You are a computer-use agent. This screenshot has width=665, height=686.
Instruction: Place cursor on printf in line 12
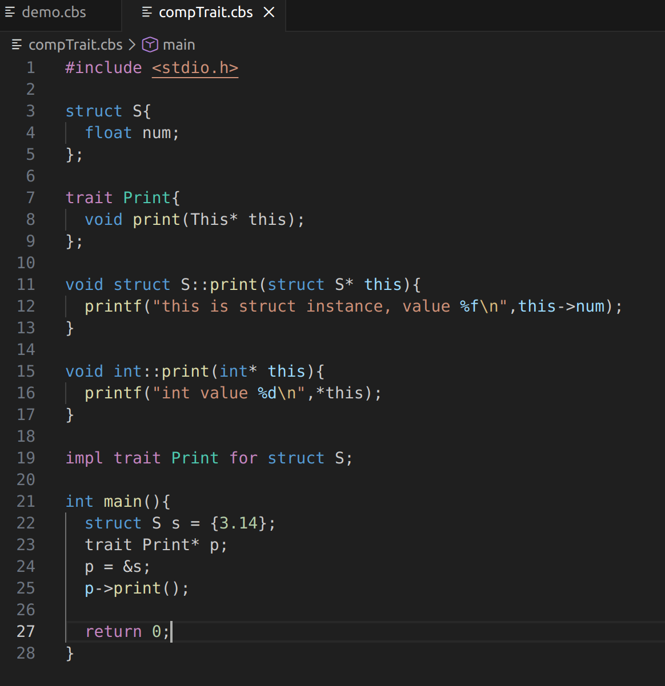pyautogui.click(x=113, y=306)
